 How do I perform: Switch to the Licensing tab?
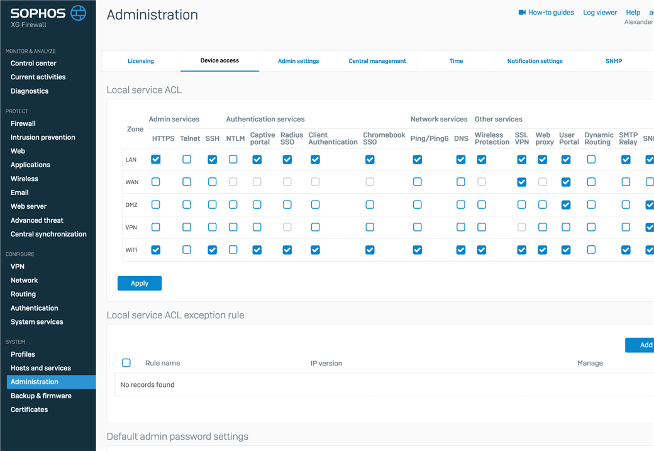coord(141,61)
